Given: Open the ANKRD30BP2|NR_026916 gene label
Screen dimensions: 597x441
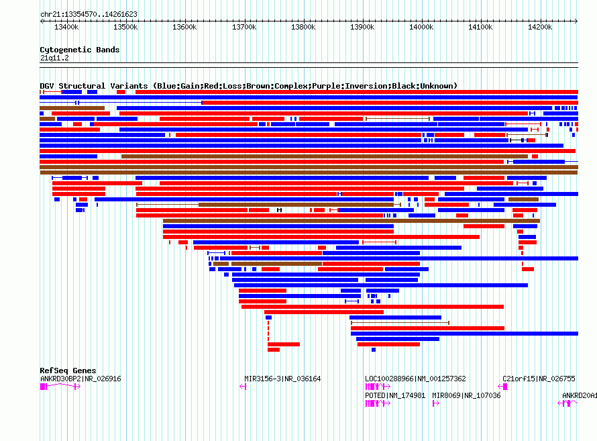Looking at the screenshot, I should tap(80, 379).
